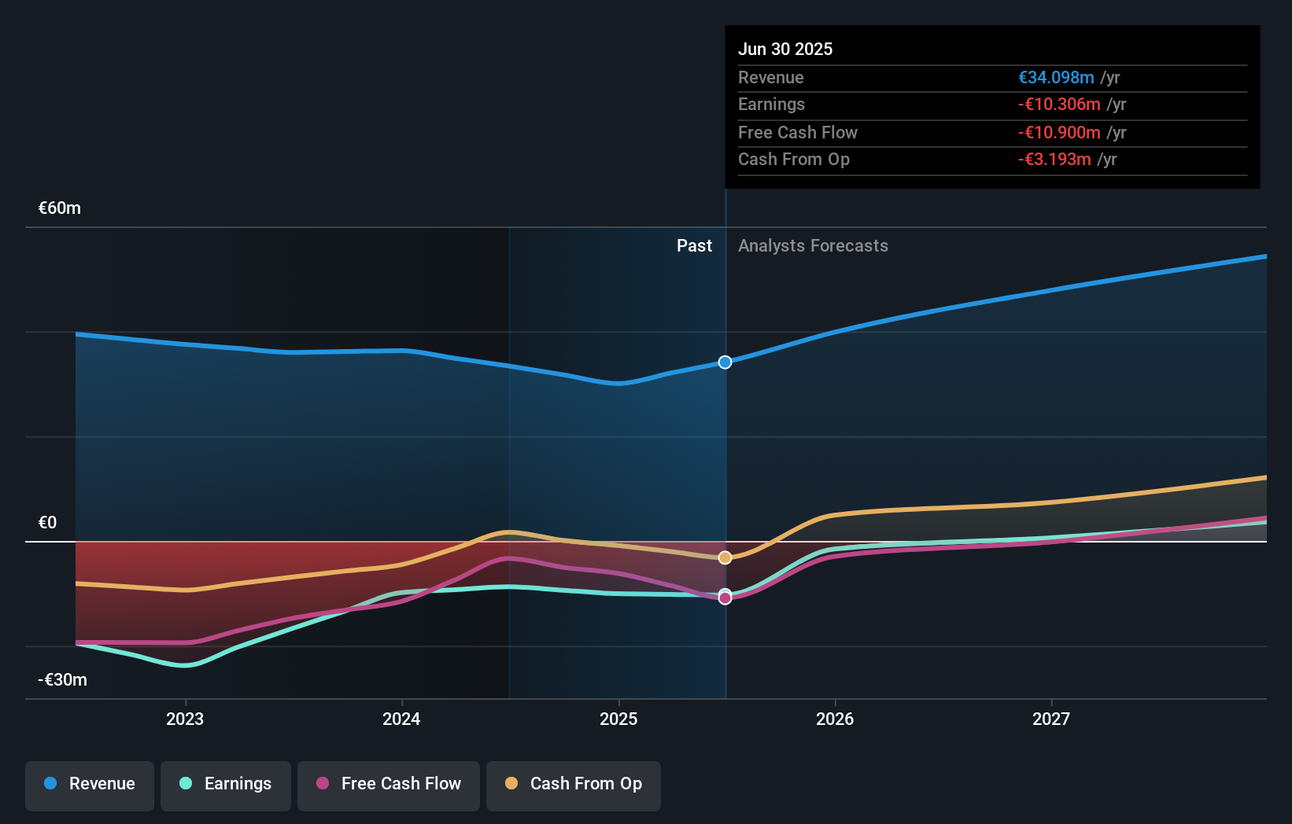Select the yellow Cash From Op chart marker
Image resolution: width=1292 pixels, height=824 pixels.
[x=725, y=557]
